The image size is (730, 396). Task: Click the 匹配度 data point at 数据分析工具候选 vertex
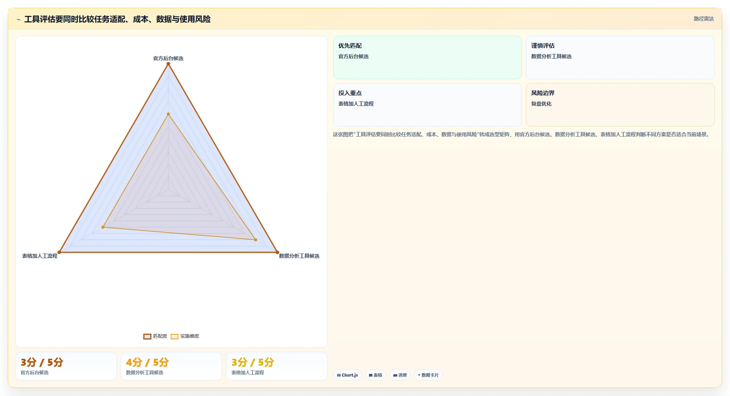coord(277,252)
